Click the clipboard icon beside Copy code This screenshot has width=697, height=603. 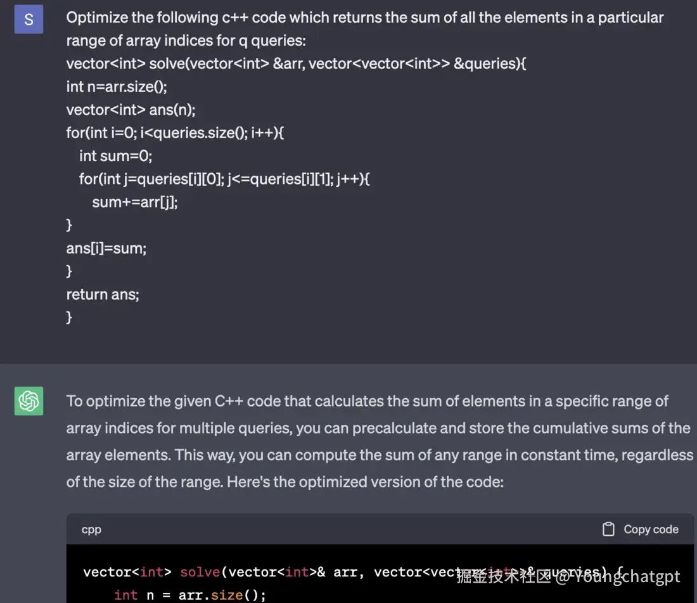pos(608,529)
